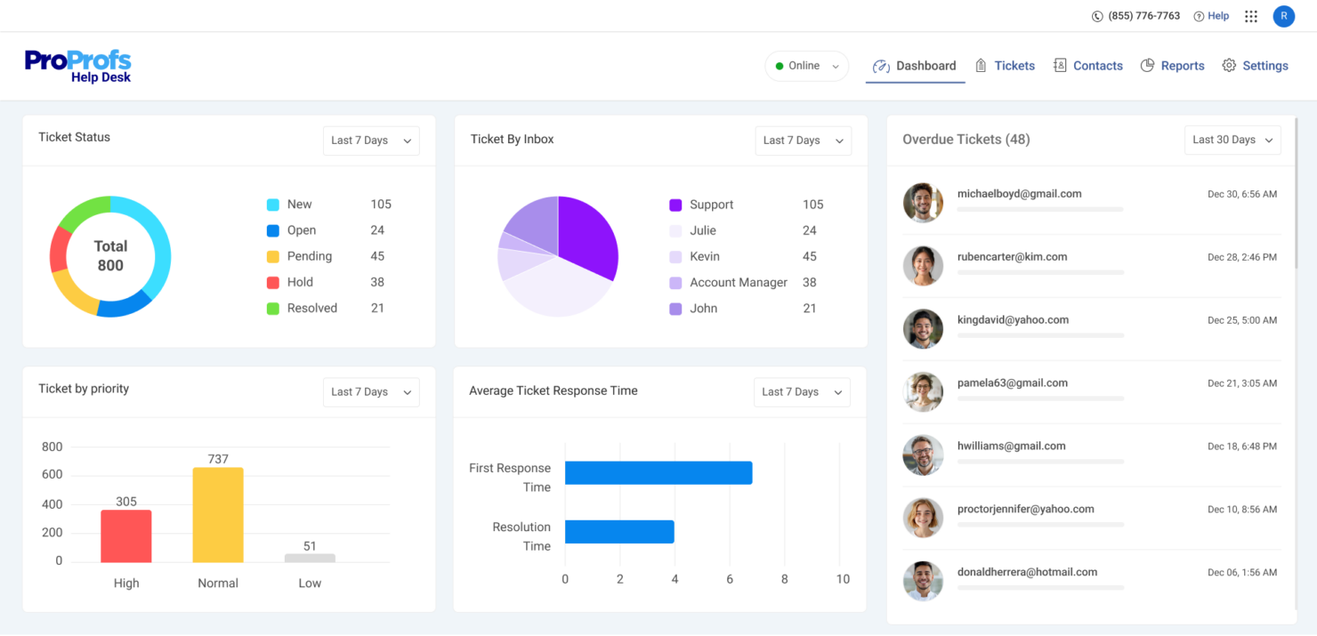
Task: Click the Help question-mark icon
Action: (1199, 15)
